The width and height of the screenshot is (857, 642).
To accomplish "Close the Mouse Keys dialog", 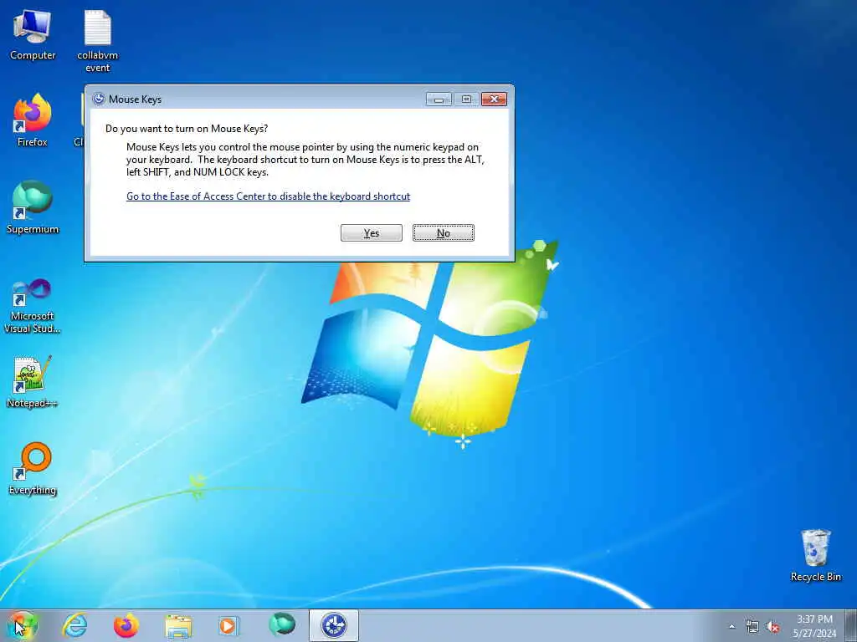I will coord(494,99).
